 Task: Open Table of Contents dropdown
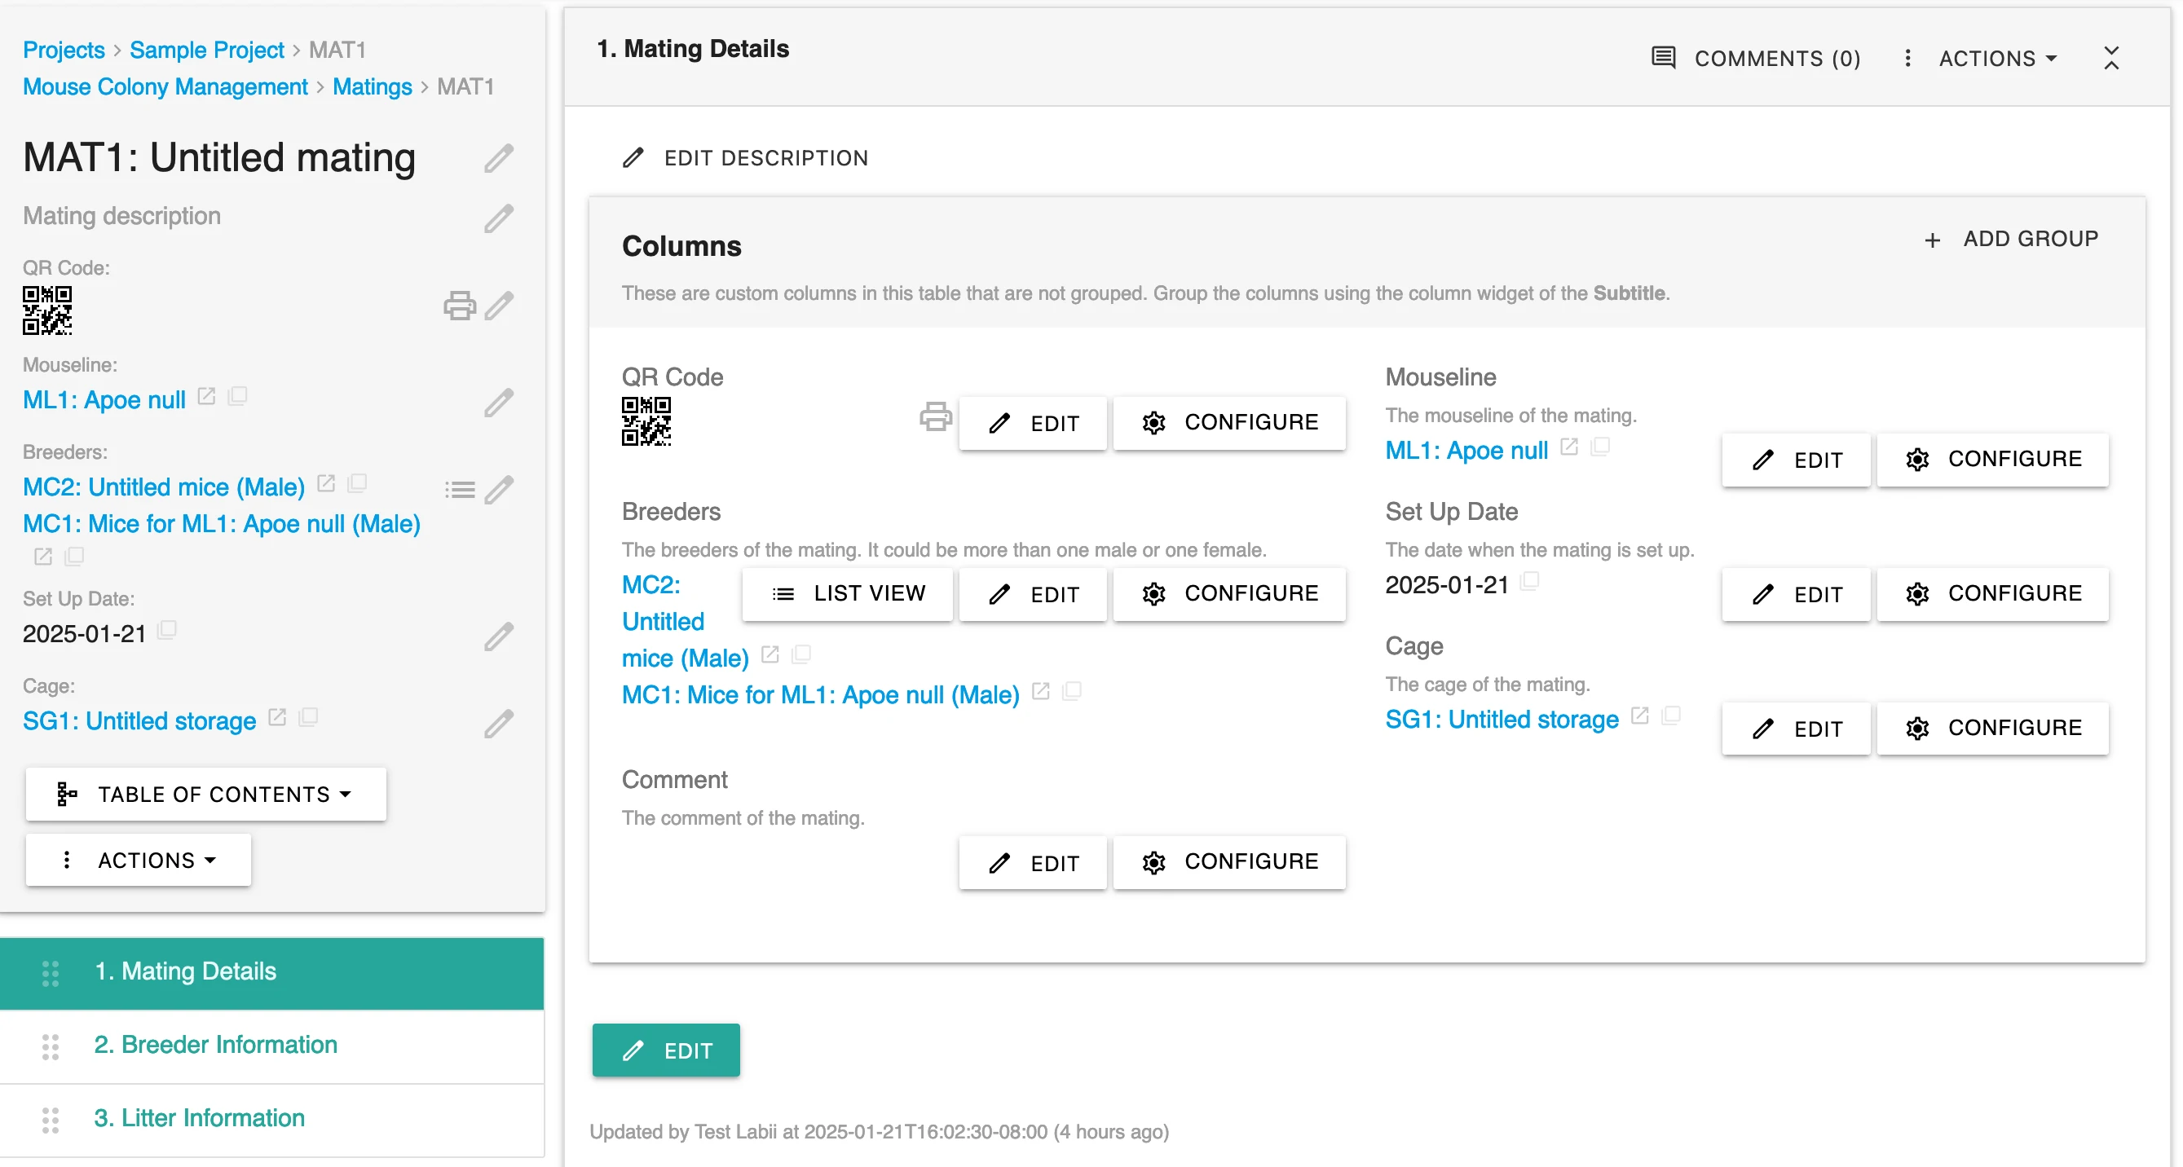click(206, 795)
